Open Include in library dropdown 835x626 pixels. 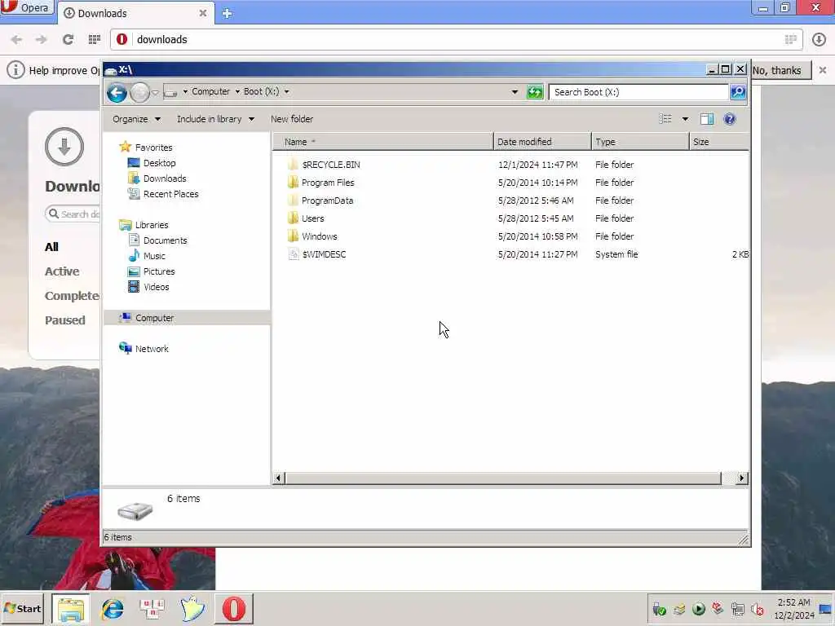click(215, 119)
